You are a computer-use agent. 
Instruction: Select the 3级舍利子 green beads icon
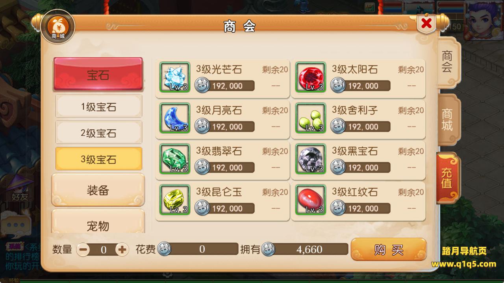311,118
